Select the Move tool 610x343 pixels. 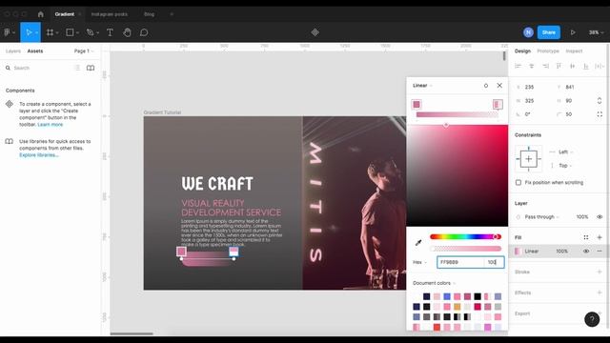pyautogui.click(x=29, y=32)
